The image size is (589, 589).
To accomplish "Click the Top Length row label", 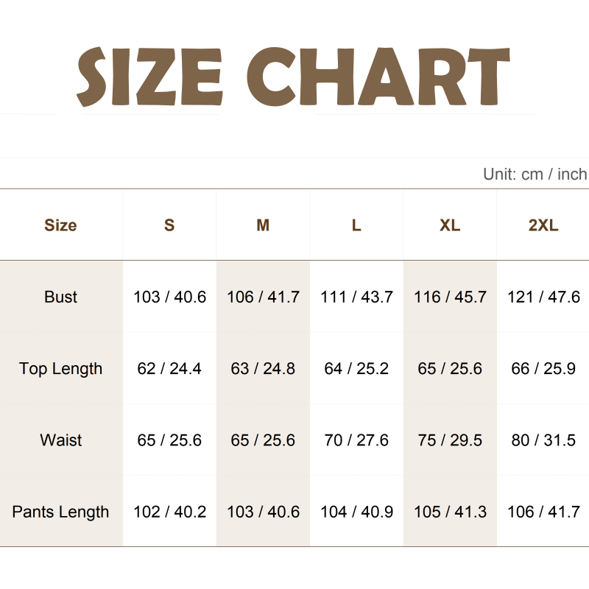I will click(x=60, y=368).
